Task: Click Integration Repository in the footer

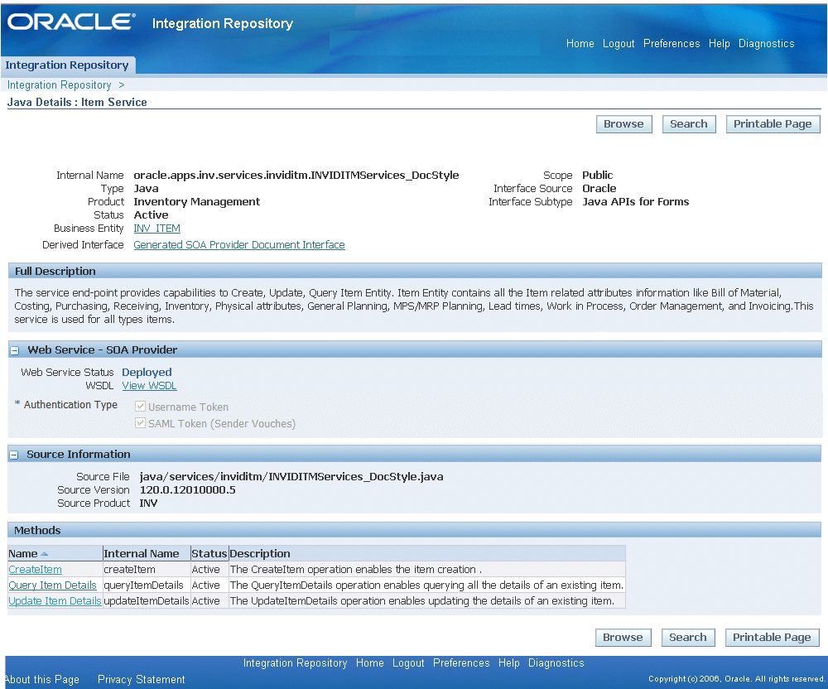Action: [295, 663]
